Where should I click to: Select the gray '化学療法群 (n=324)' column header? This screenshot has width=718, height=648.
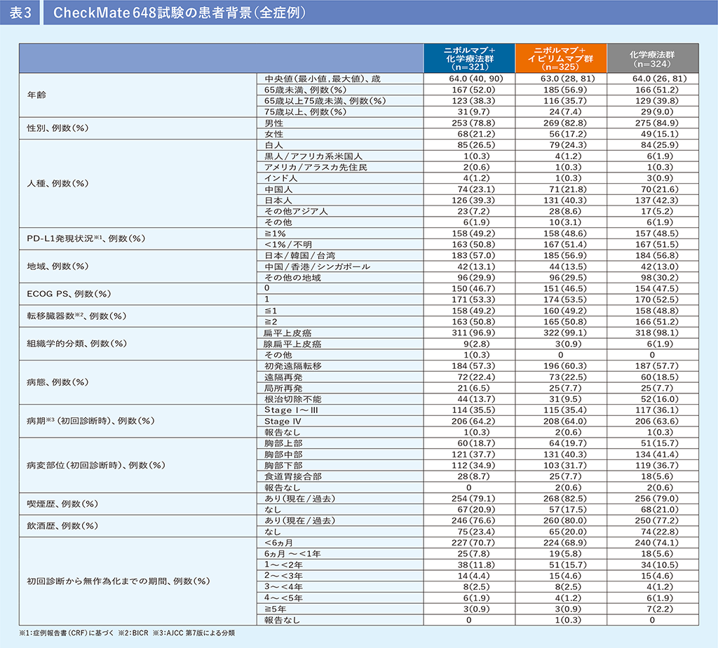coord(653,58)
